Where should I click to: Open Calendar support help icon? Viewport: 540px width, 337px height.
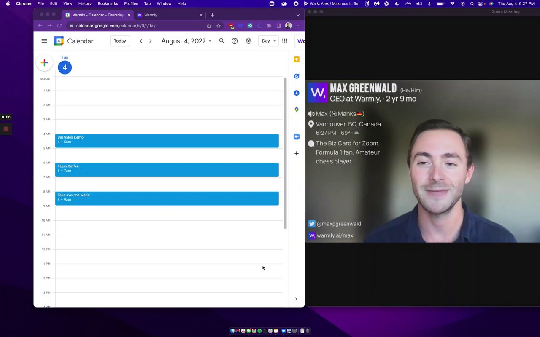(x=235, y=41)
